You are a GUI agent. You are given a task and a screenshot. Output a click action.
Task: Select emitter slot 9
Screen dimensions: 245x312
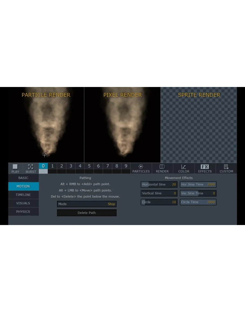coord(126,166)
